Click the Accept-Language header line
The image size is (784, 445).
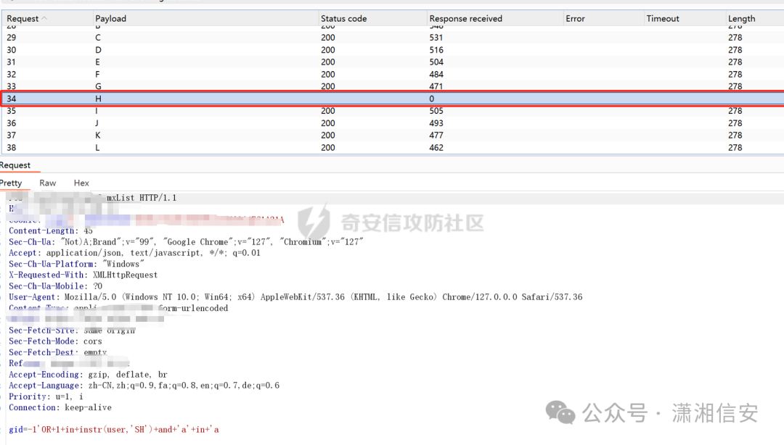pos(144,385)
